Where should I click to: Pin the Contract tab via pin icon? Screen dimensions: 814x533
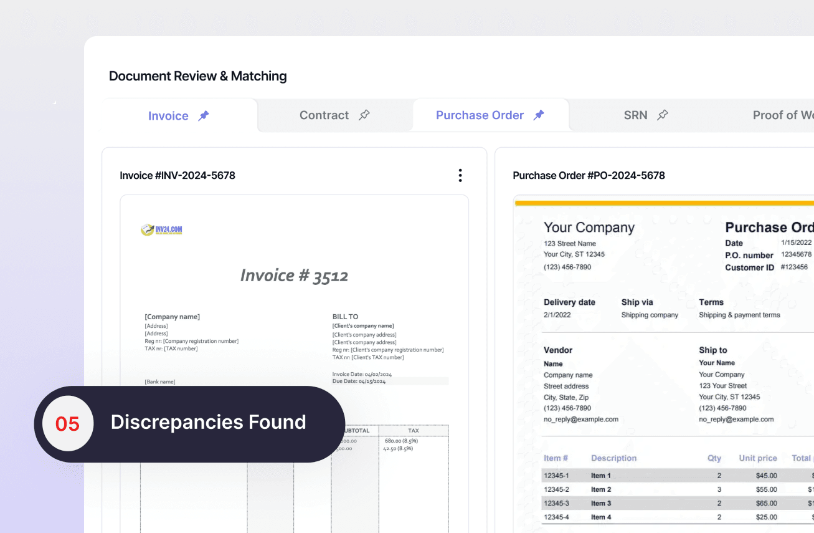(x=364, y=115)
